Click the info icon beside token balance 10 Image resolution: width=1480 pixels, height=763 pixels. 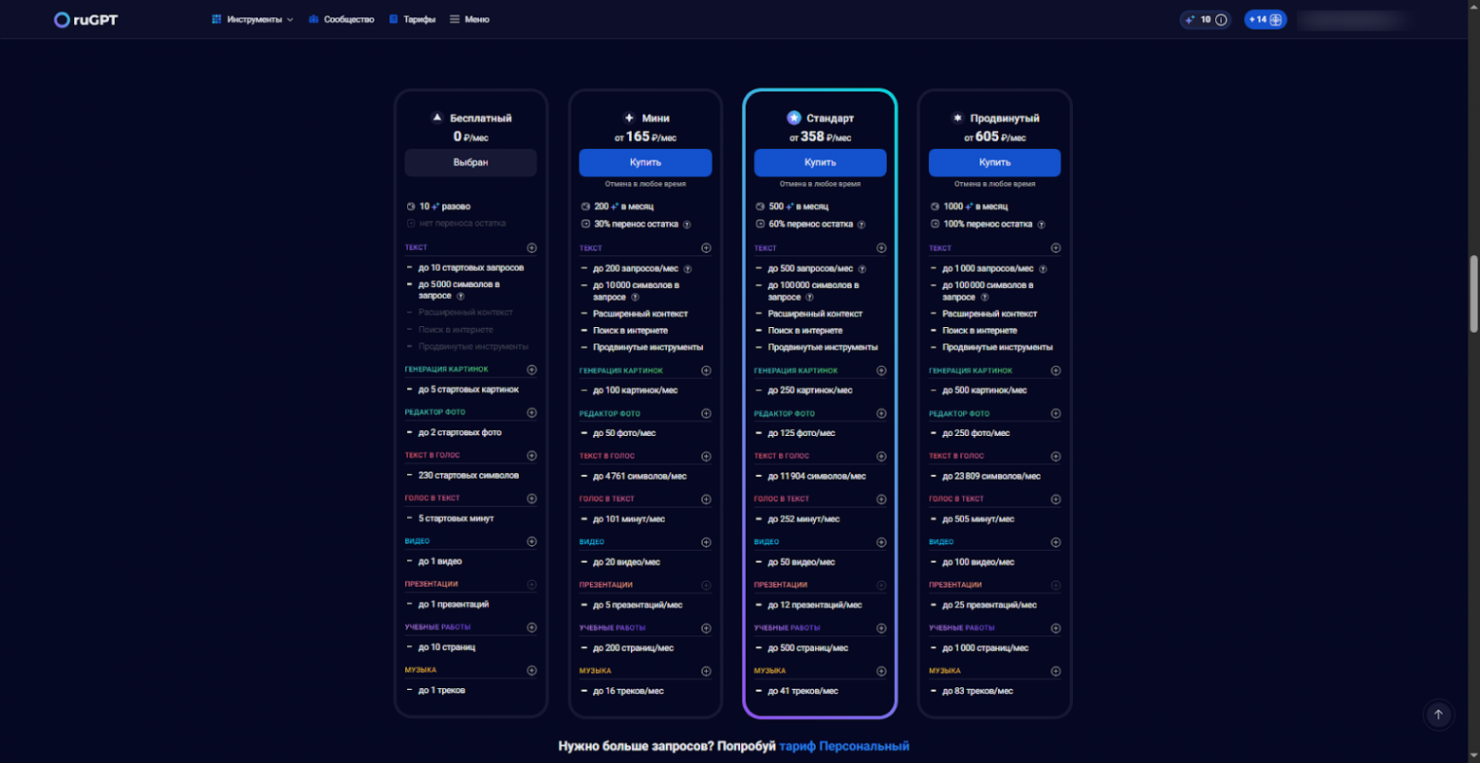(1219, 19)
